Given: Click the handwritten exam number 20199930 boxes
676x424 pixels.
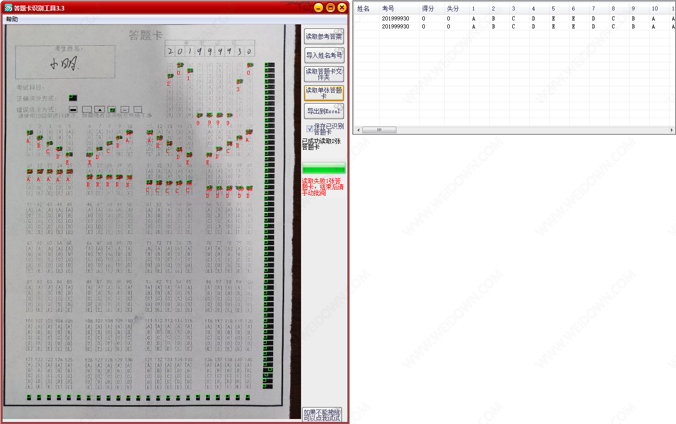Looking at the screenshot, I should click(x=210, y=51).
